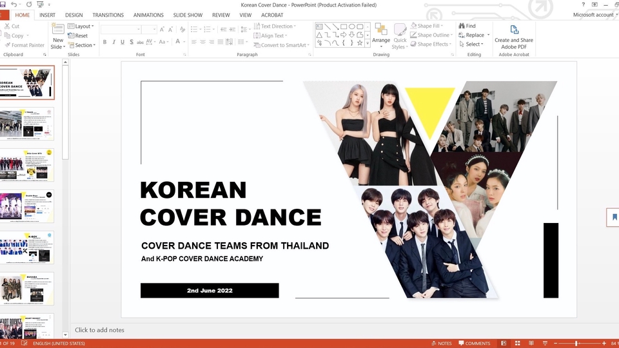The width and height of the screenshot is (619, 348).
Task: Select the Rectangle shape in gallery
Action: point(344,27)
